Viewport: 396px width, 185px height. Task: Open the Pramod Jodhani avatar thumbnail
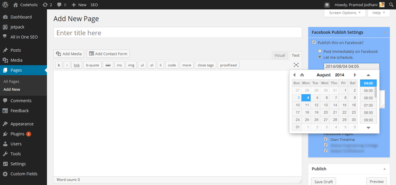tap(382, 5)
